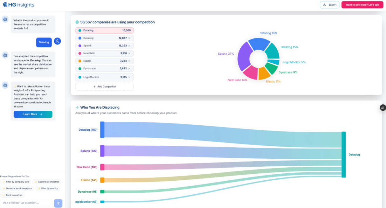Screen dimensions: 386x208
Task: Click sparkle icon on Filter by country
Action: (39, 188)
